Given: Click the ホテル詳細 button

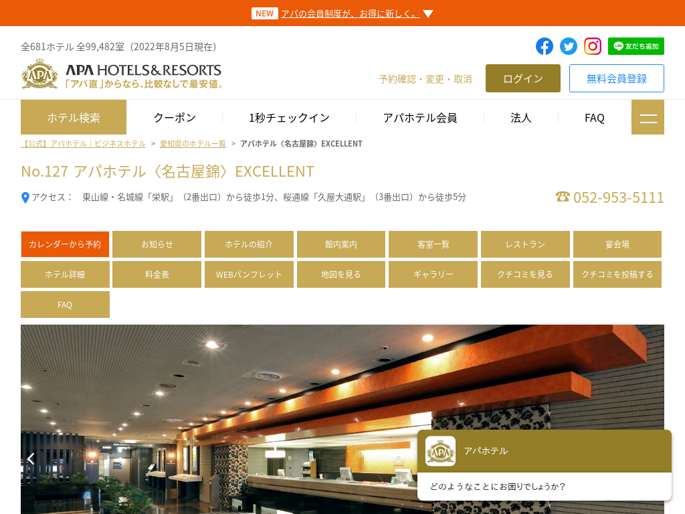Looking at the screenshot, I should 65,274.
